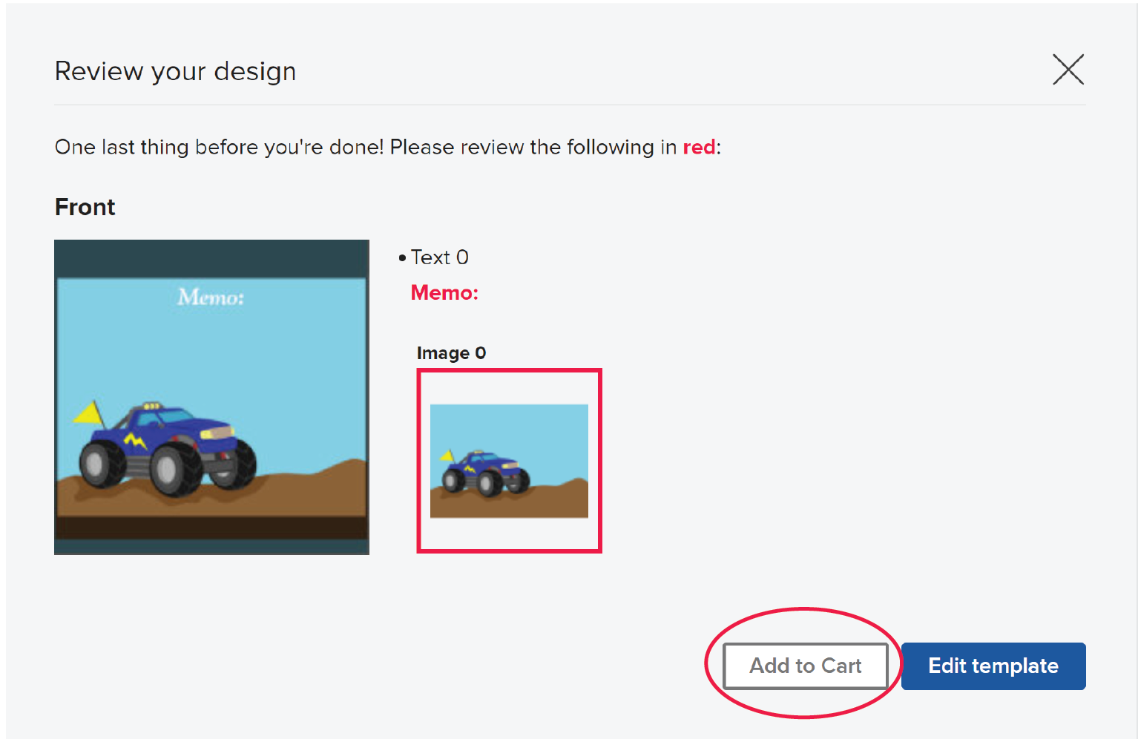Click the small truck inside Image 0
This screenshot has height=742, width=1138.
pos(486,473)
